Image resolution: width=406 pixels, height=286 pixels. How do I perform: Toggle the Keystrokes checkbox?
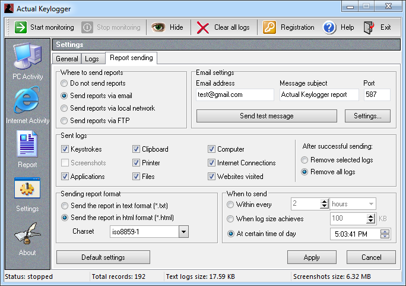tap(65, 149)
